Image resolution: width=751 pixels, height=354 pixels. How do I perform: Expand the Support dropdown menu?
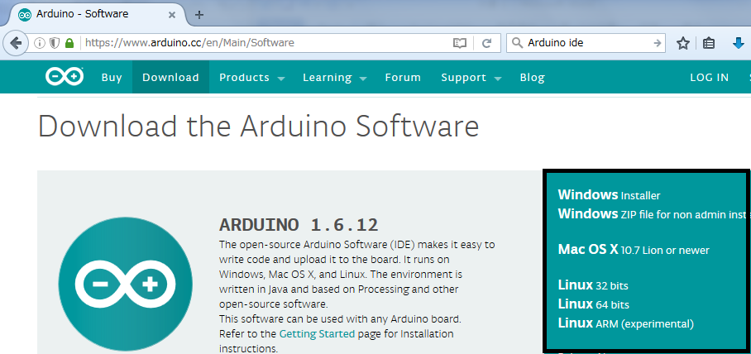pyautogui.click(x=471, y=78)
